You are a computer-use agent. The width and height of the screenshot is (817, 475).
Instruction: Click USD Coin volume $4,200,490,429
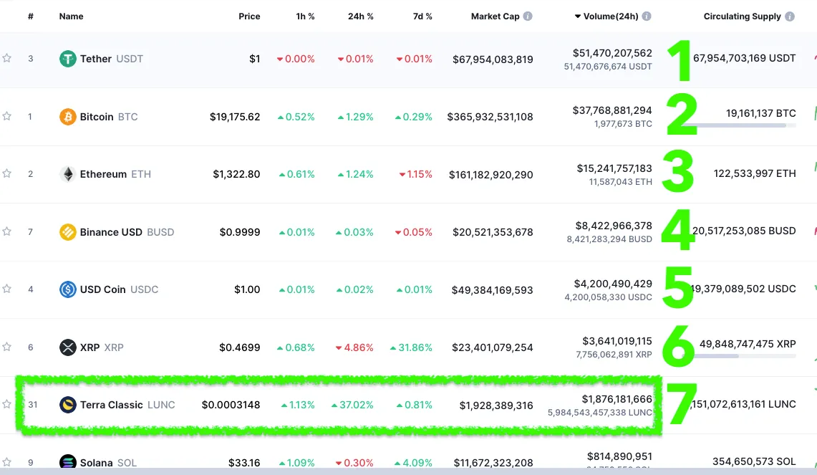(613, 284)
